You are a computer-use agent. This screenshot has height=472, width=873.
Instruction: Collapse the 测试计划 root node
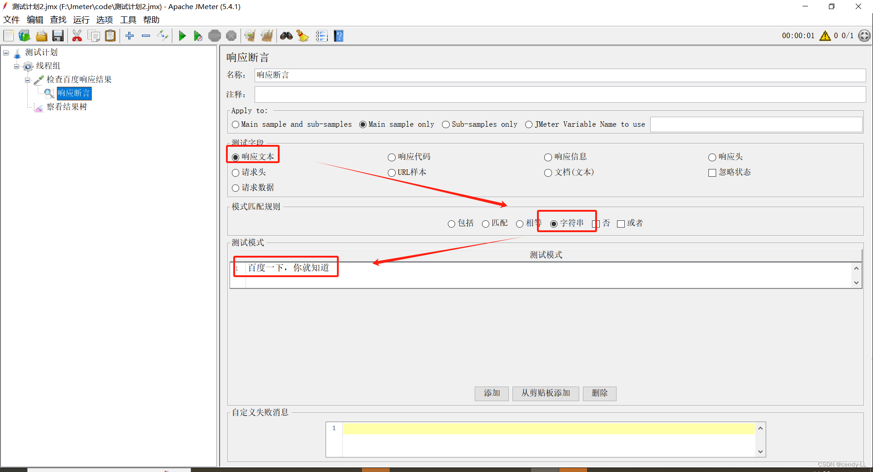[x=6, y=53]
